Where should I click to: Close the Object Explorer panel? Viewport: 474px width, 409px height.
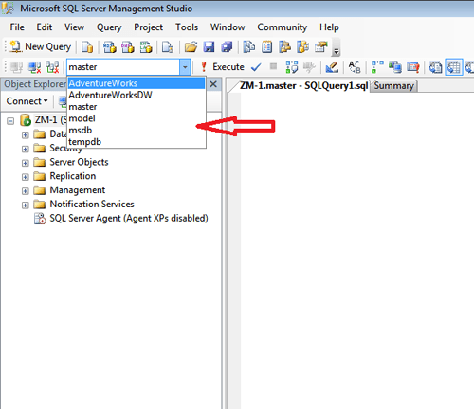point(213,84)
